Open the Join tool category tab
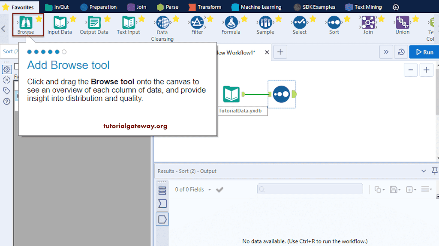The height and width of the screenshot is (246, 439). pyautogui.click(x=137, y=7)
